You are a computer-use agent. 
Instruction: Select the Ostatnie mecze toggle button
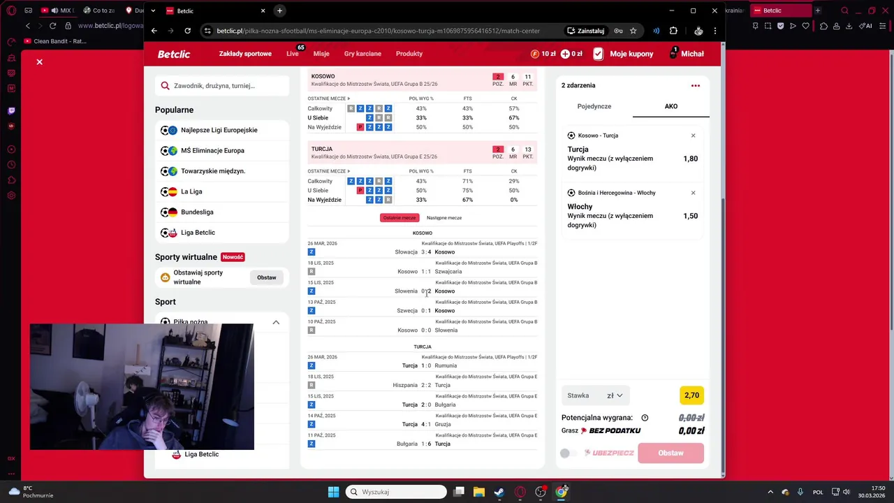click(x=400, y=218)
